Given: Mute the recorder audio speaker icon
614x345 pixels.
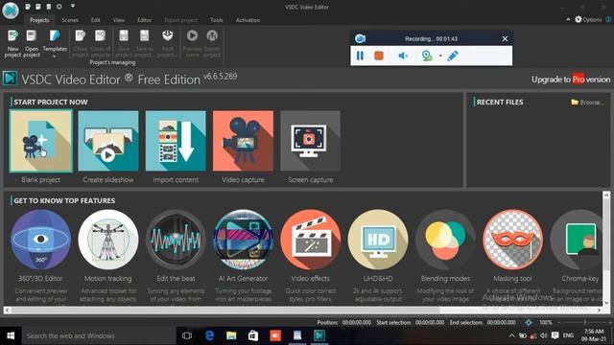Looking at the screenshot, I should tap(403, 56).
